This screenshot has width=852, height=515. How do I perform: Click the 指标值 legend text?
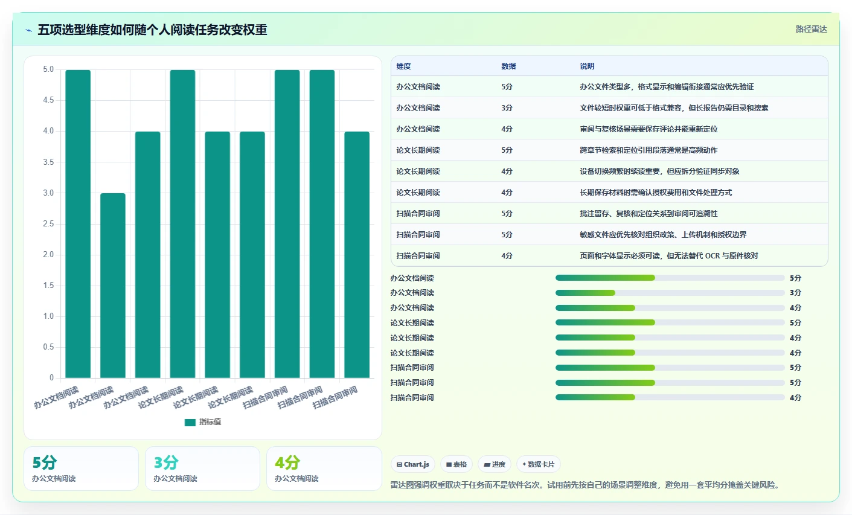[x=210, y=422]
